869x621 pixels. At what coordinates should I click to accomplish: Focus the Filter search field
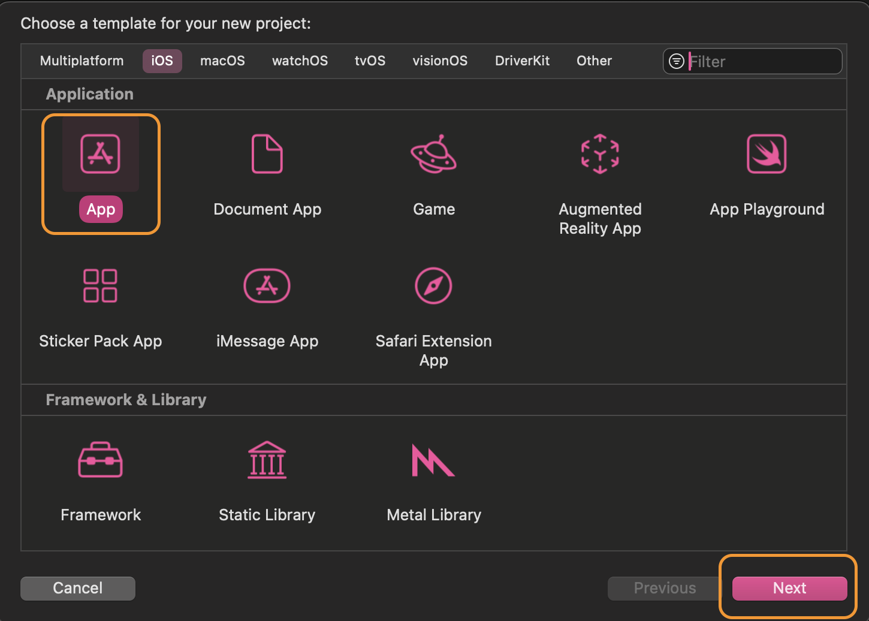click(x=753, y=61)
